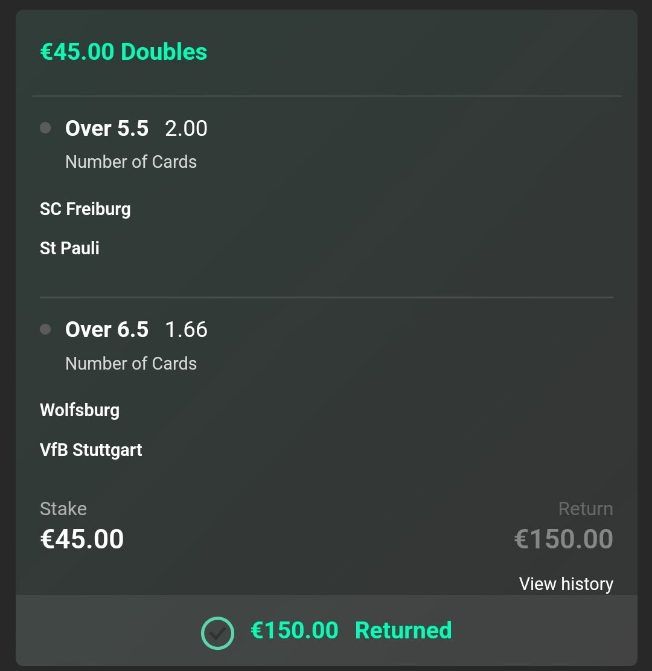The height and width of the screenshot is (671, 652).
Task: Click second Number of Cards market label
Action: (x=131, y=364)
